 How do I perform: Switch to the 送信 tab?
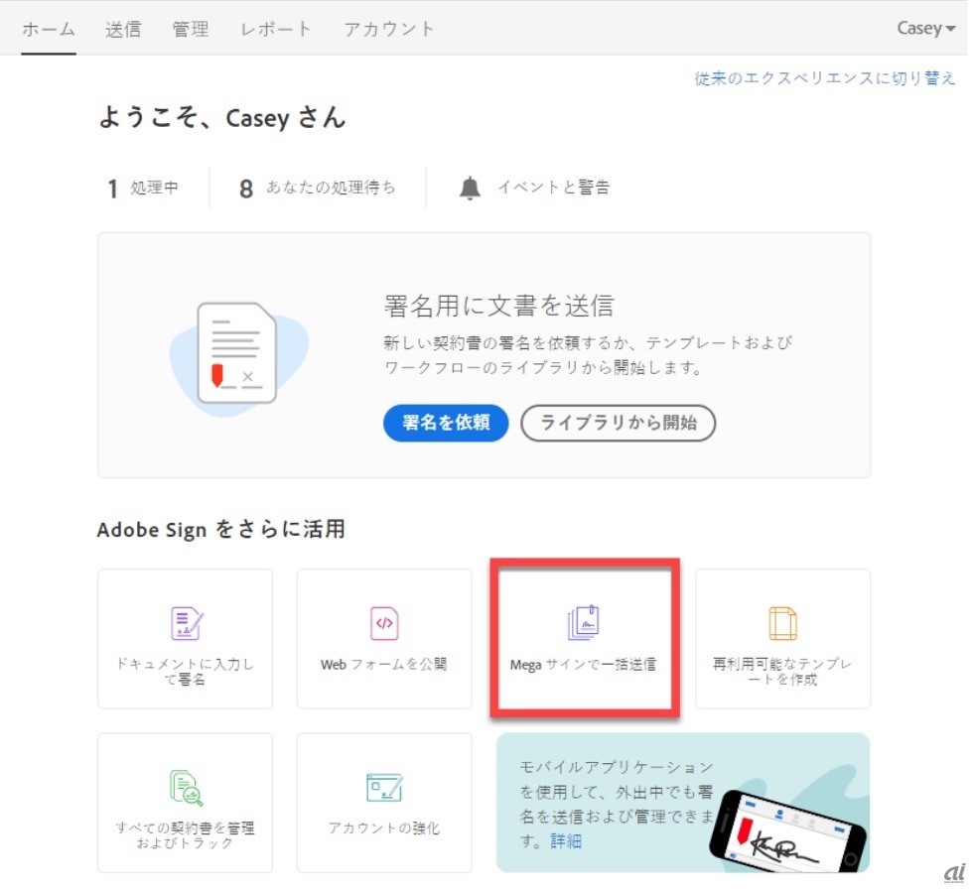[x=123, y=29]
